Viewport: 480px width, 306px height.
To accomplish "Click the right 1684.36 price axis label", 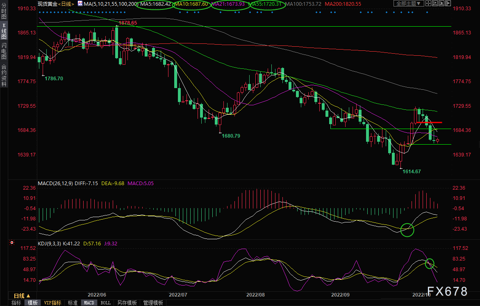I will point(462,130).
